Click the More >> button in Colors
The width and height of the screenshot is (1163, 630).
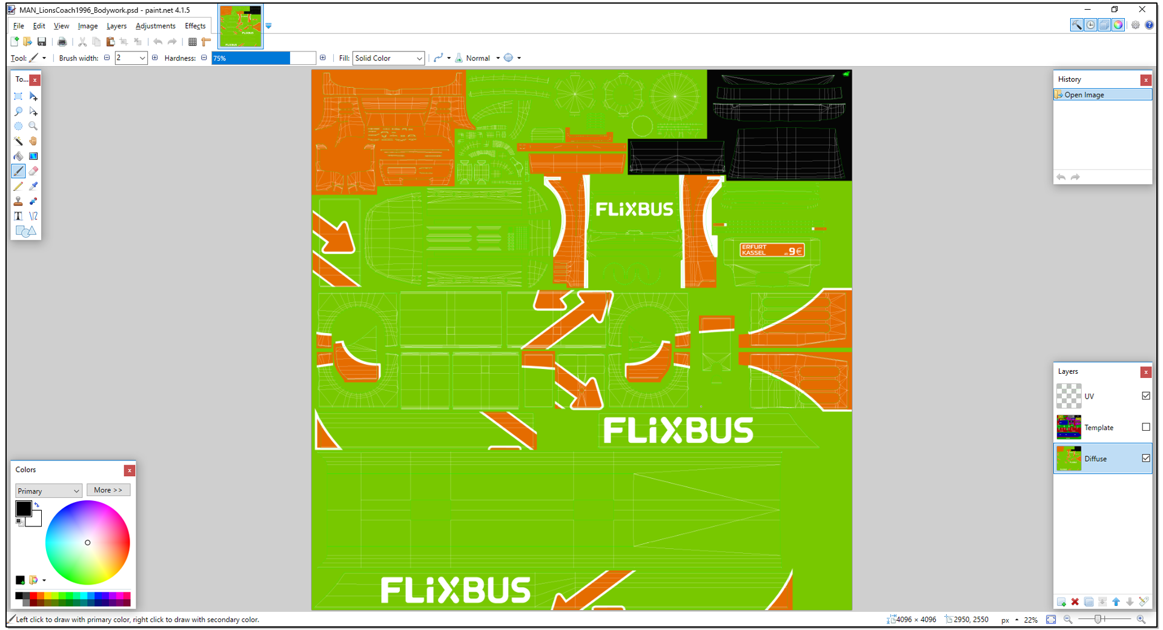(108, 490)
